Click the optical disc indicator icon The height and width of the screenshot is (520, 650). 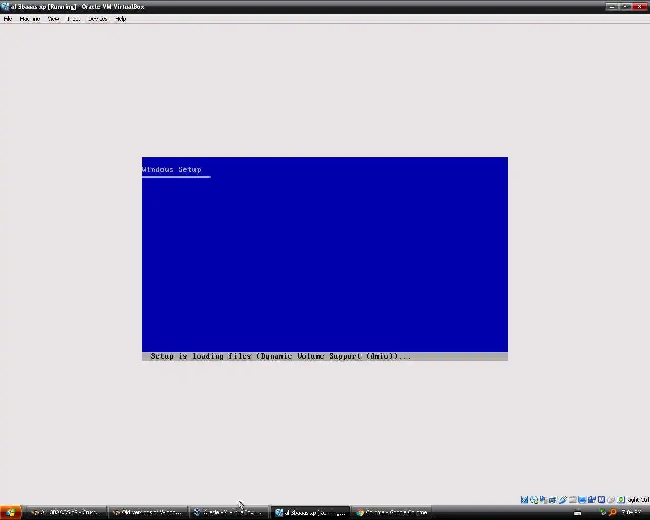pos(534,500)
